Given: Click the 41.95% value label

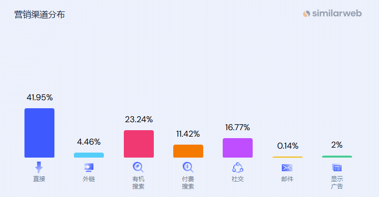Looking at the screenshot, I should point(39,97).
